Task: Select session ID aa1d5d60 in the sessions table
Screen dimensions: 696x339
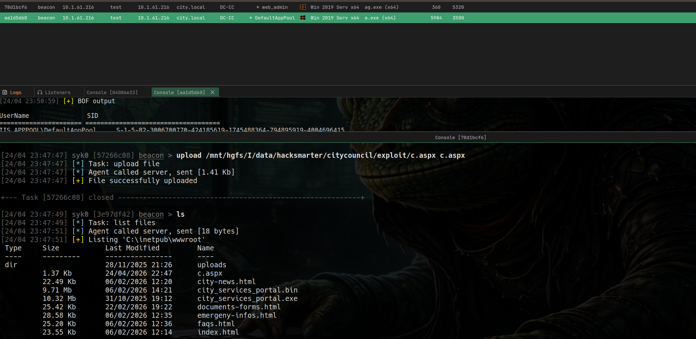Action: [16, 18]
